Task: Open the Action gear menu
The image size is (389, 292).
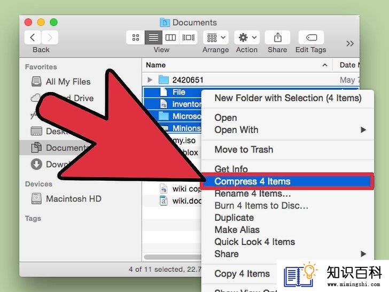Action: (247, 37)
